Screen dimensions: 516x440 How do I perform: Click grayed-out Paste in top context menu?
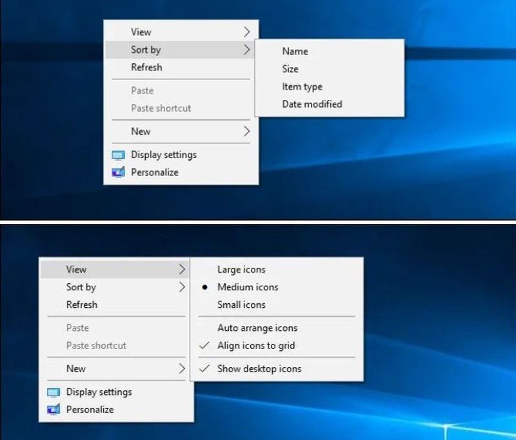(x=181, y=90)
